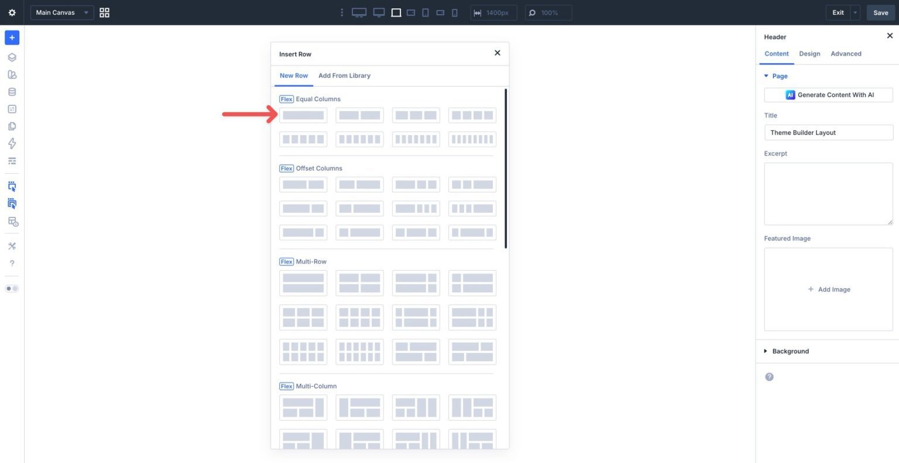
Task: Click the Offset Columns heading text
Action: [x=319, y=168]
